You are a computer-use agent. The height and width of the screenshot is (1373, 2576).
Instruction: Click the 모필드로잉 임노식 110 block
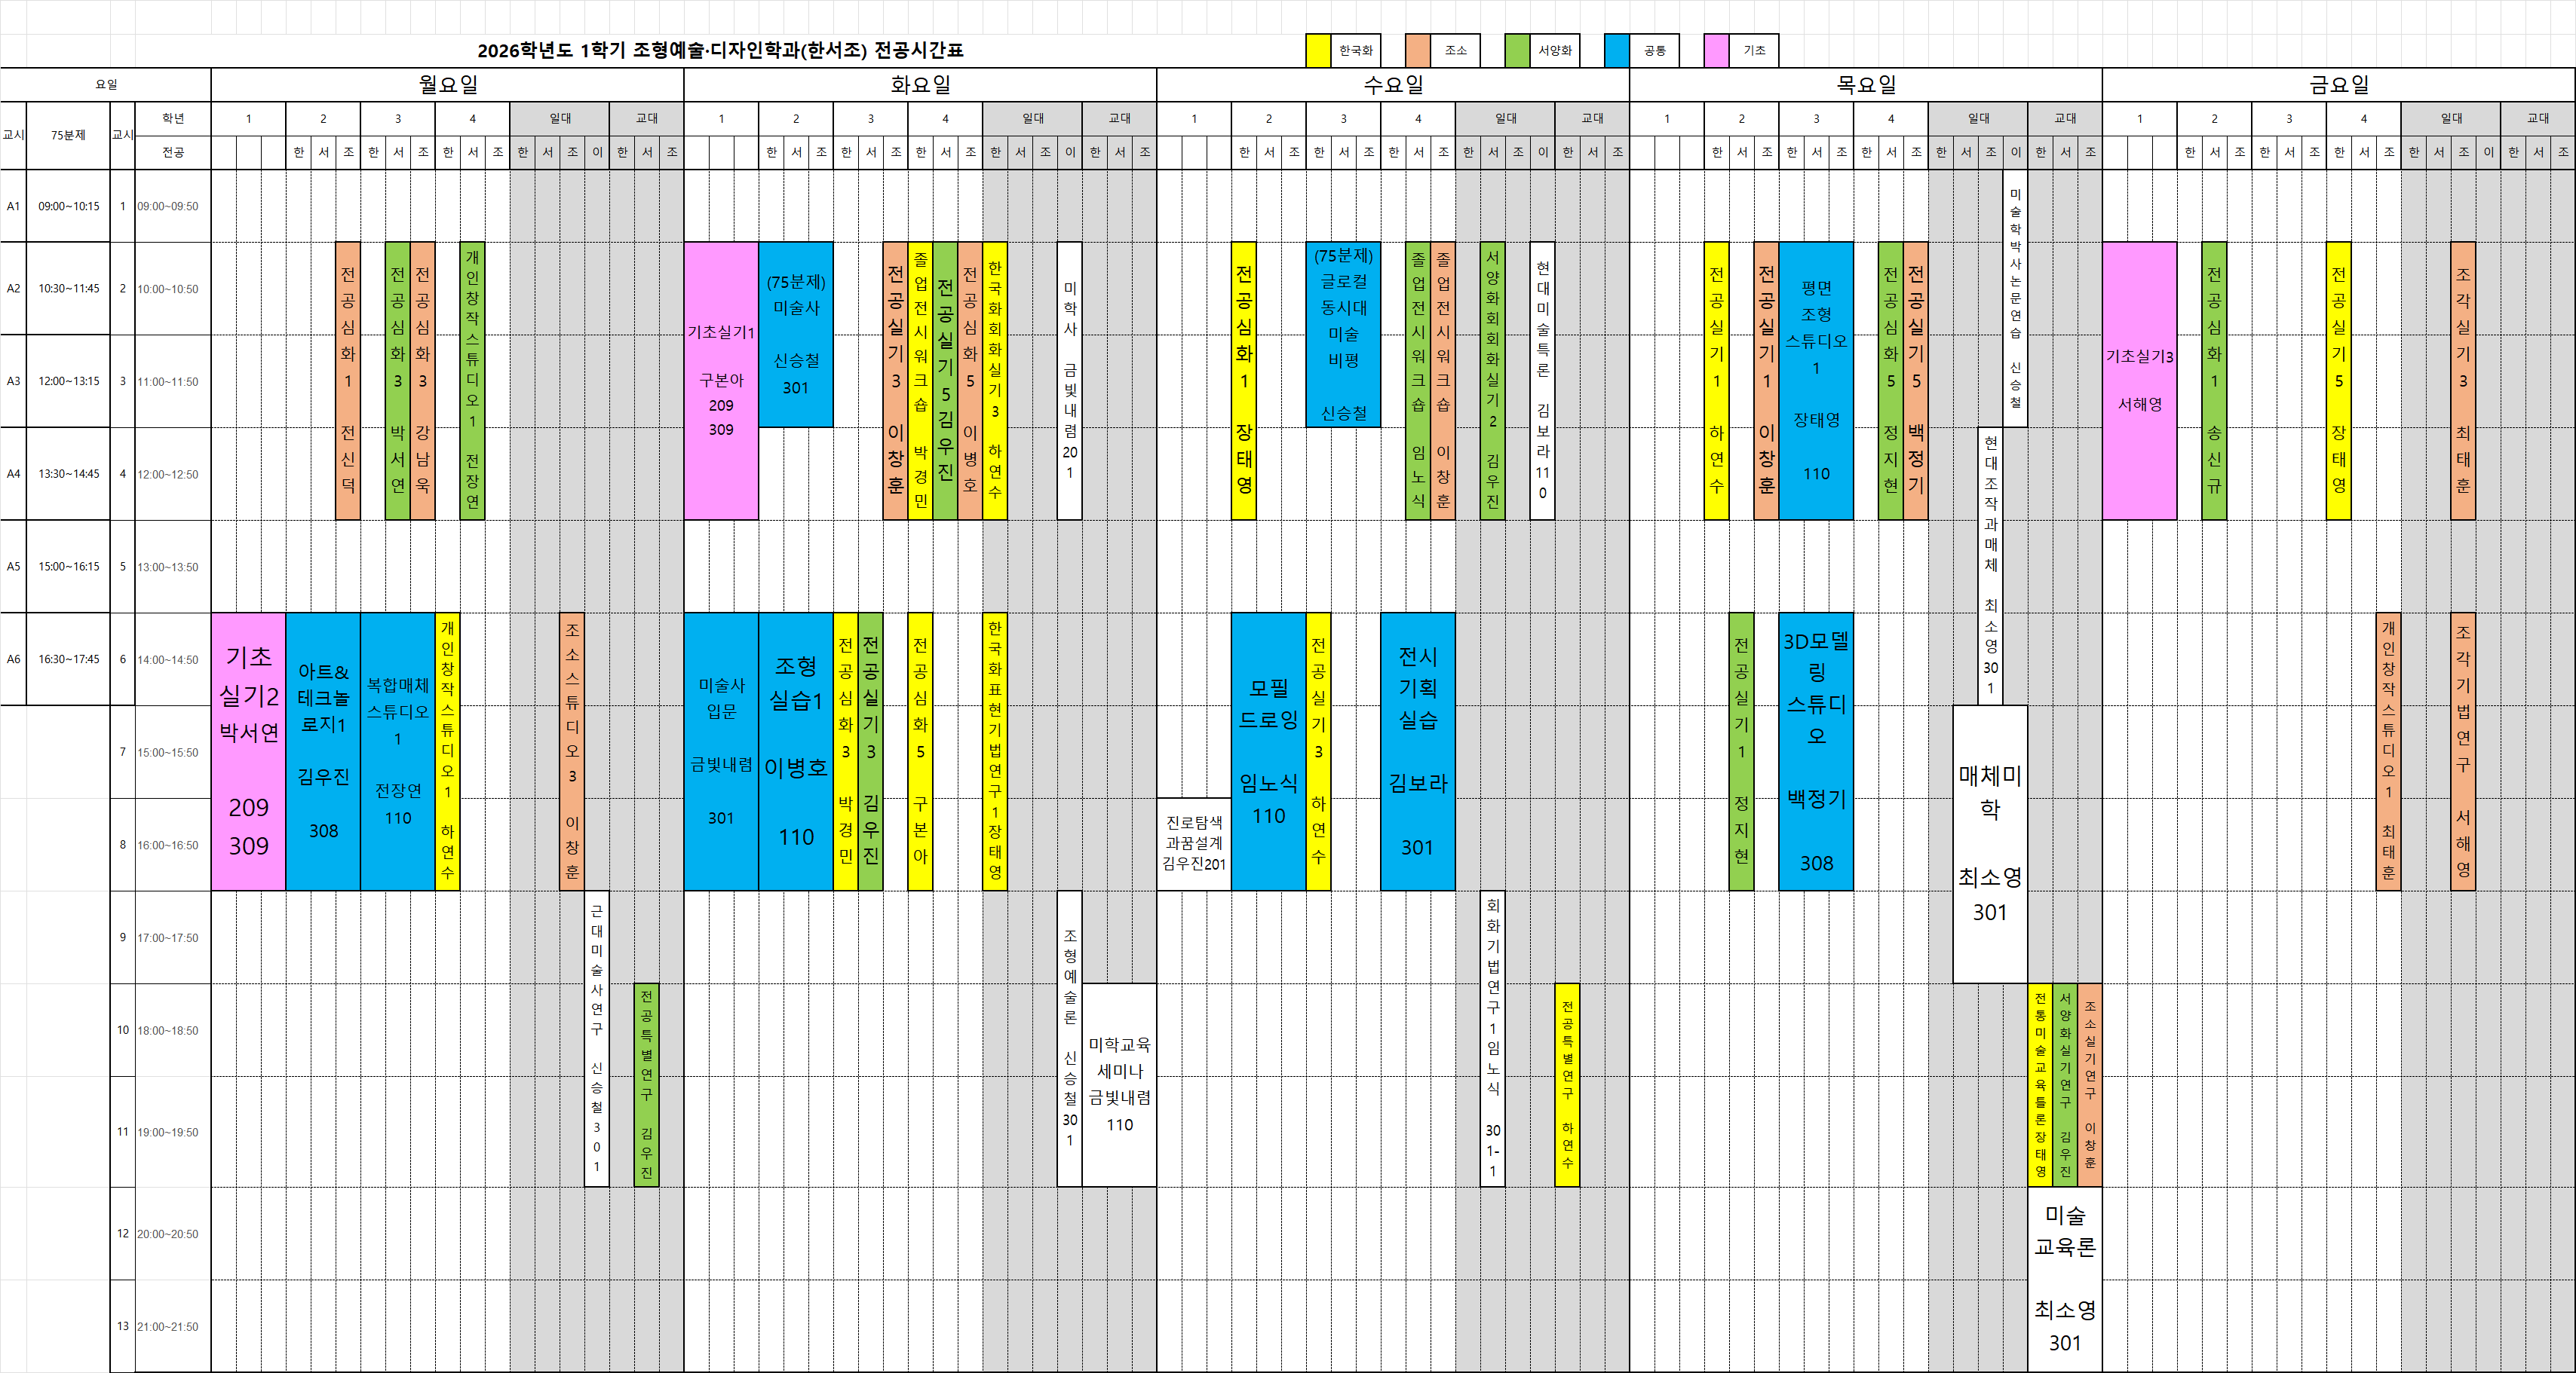pos(1268,751)
